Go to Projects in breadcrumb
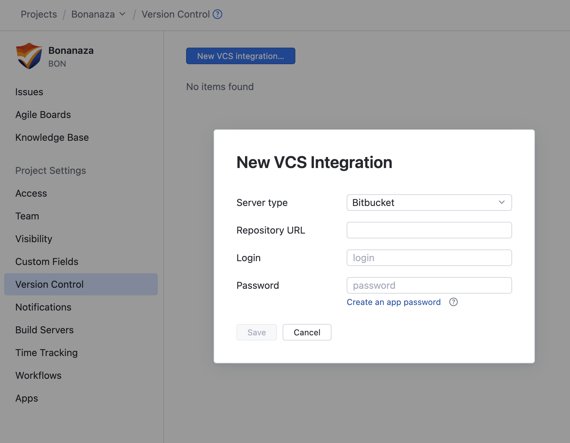Screen dimensions: 570x443 tap(39, 14)
